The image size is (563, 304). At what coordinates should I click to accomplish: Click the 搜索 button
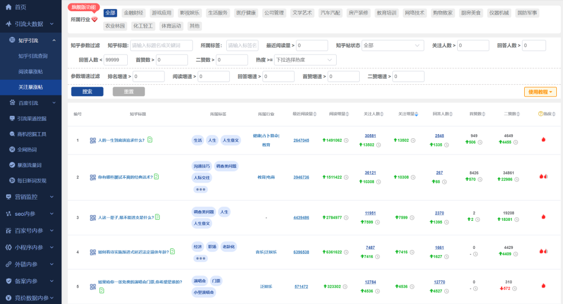click(x=87, y=92)
